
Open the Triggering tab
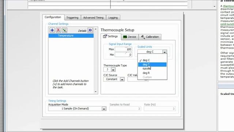pyautogui.click(x=72, y=18)
